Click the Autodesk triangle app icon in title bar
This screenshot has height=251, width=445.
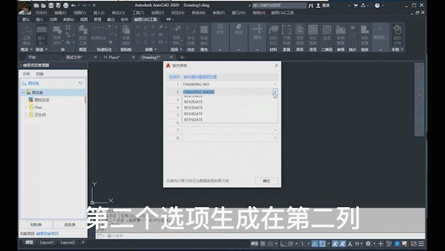363,6
